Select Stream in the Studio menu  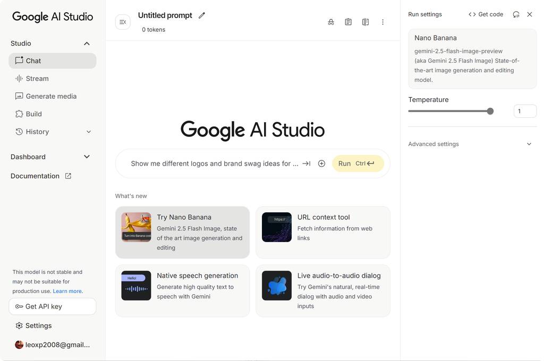point(53,79)
